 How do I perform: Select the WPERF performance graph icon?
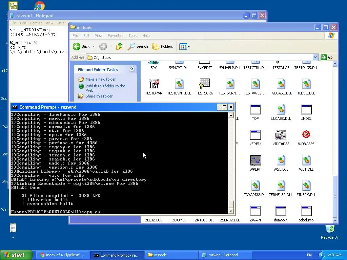pyautogui.click(x=256, y=160)
